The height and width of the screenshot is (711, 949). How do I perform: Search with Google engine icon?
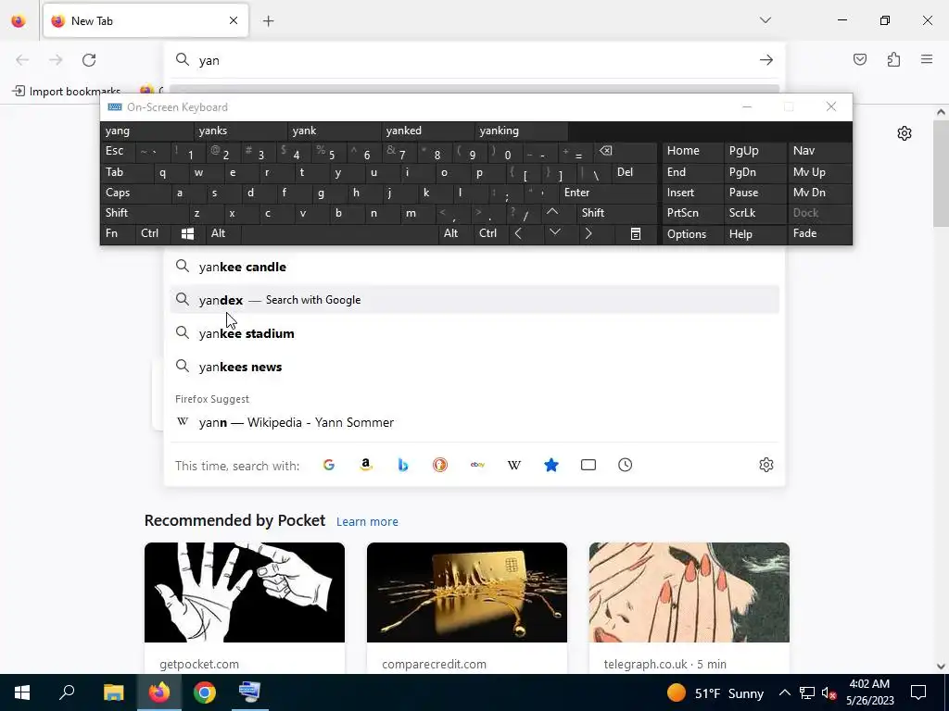pos(329,465)
